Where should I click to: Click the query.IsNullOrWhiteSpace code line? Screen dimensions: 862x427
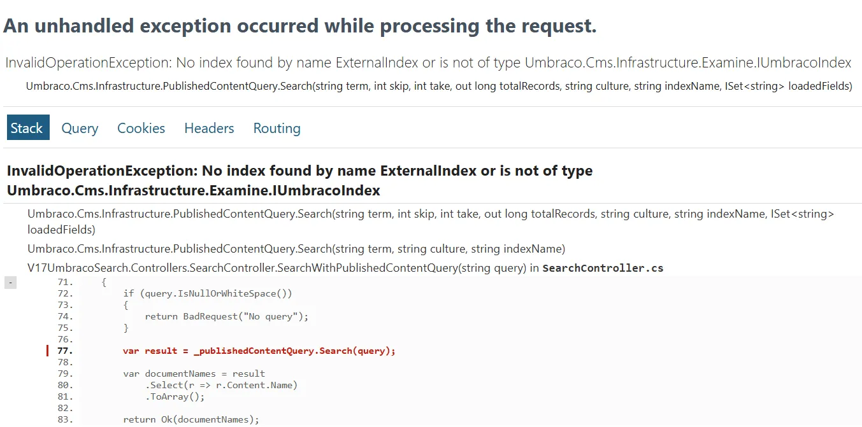coord(208,293)
